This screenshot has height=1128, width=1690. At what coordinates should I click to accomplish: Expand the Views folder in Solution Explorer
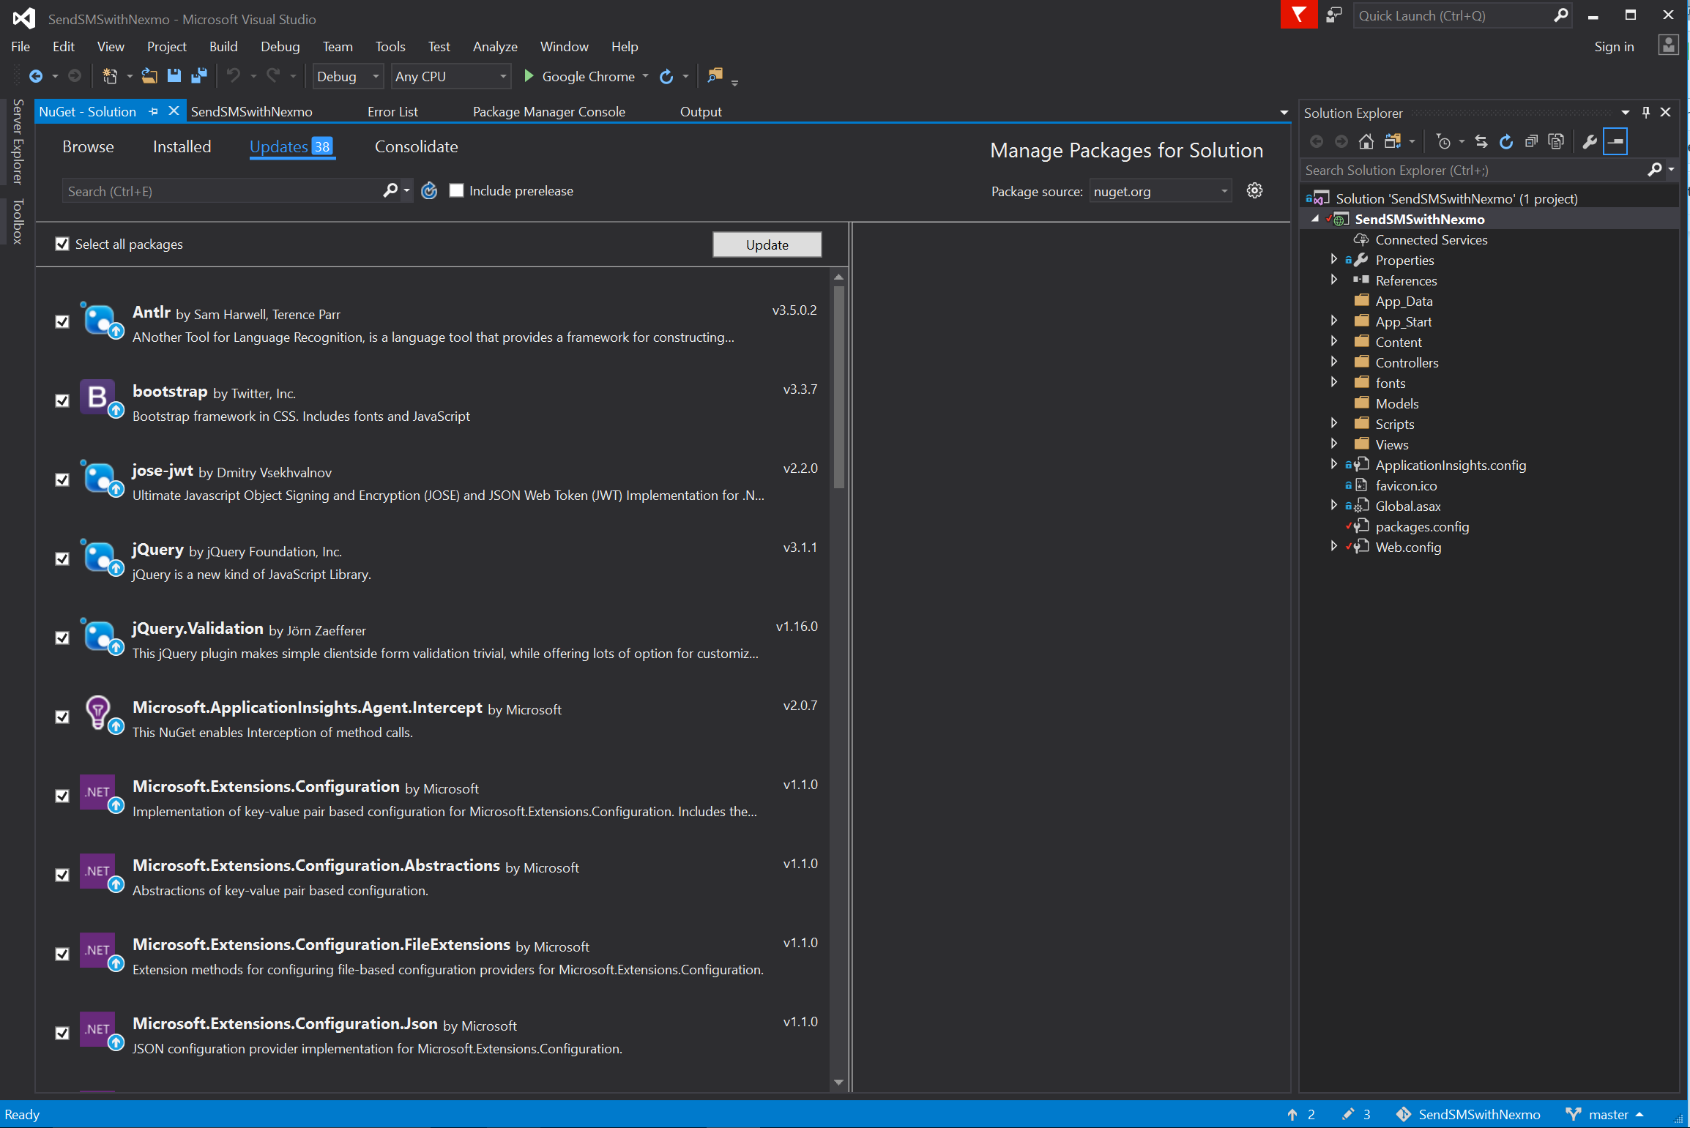click(1333, 444)
